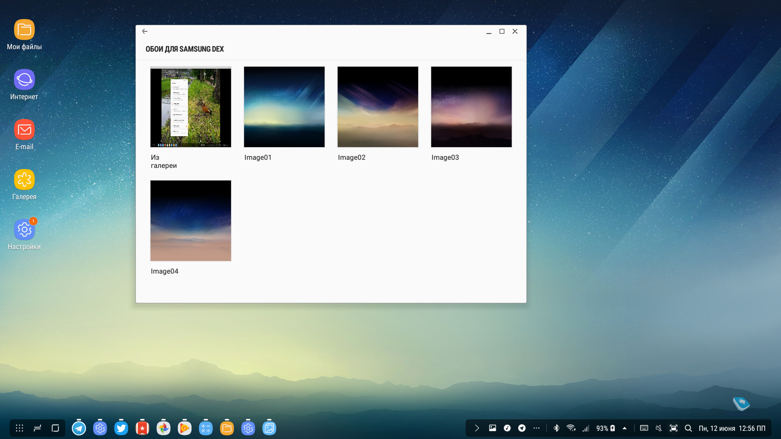Open the red bookmark-star app in taskbar
Image resolution: width=781 pixels, height=439 pixels.
pos(142,428)
